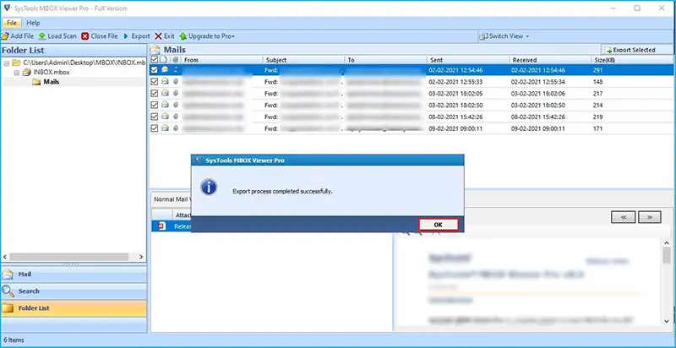
Task: Switch to the Normal Mail View tab
Action: 172,199
